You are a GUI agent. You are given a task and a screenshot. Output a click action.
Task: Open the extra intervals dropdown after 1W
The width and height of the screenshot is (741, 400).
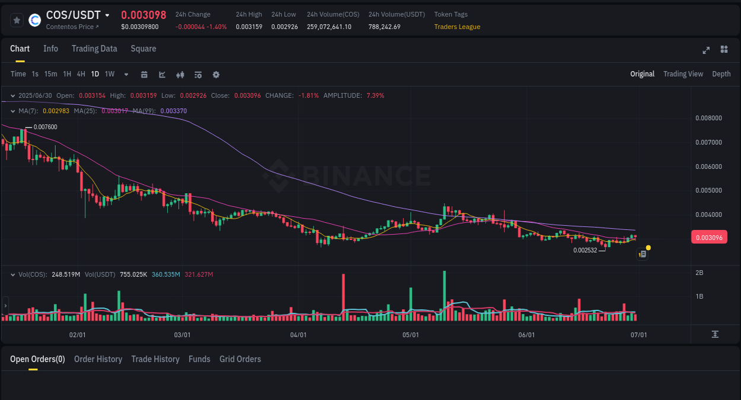tap(125, 74)
